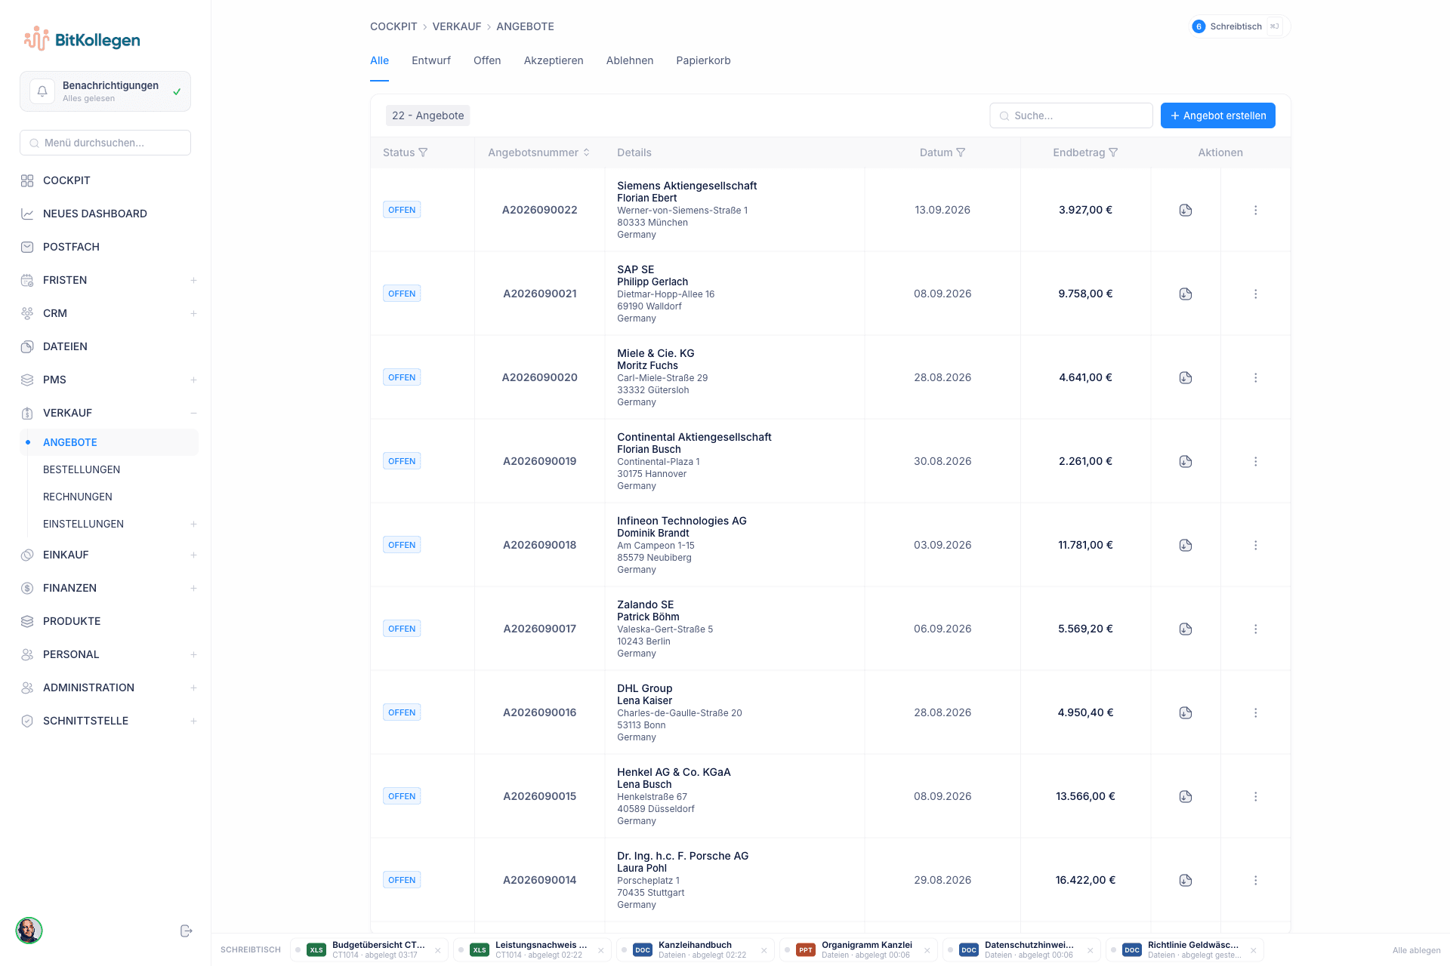Open Leistungsnachweis desk file
Viewport: 1450px width, 966px height.
click(x=531, y=949)
